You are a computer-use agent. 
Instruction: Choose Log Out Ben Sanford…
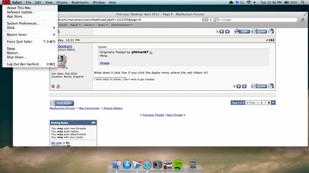30,64
